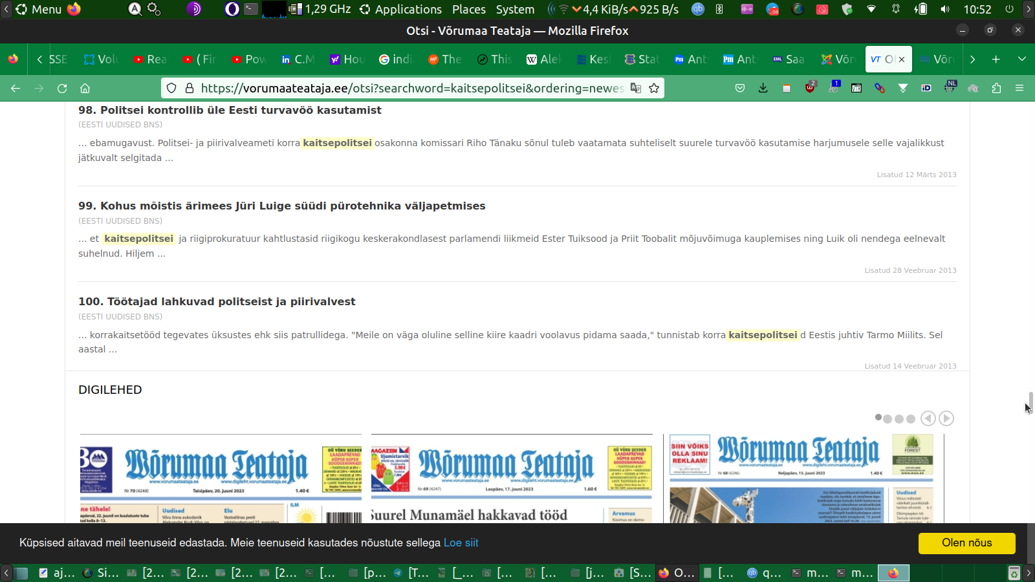Click the clock showing 10:52
The height and width of the screenshot is (582, 1035).
tap(977, 9)
